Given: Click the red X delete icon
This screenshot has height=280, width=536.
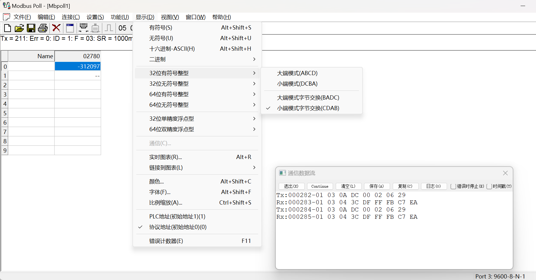Looking at the screenshot, I should (56, 28).
